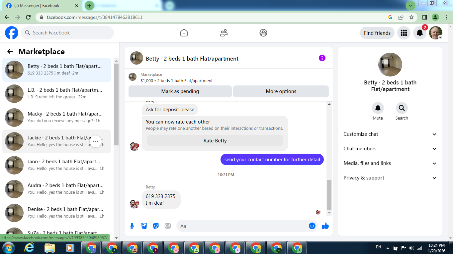The height and width of the screenshot is (254, 453).
Task: Open the account profile picture menu
Action: [436, 33]
